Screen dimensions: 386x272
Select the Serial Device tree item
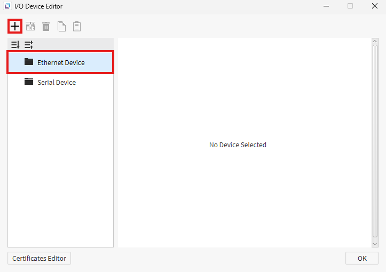pyautogui.click(x=57, y=83)
